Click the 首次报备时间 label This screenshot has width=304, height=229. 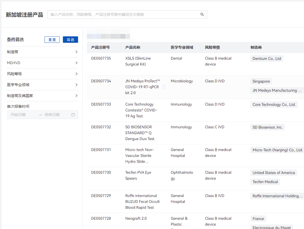18,106
